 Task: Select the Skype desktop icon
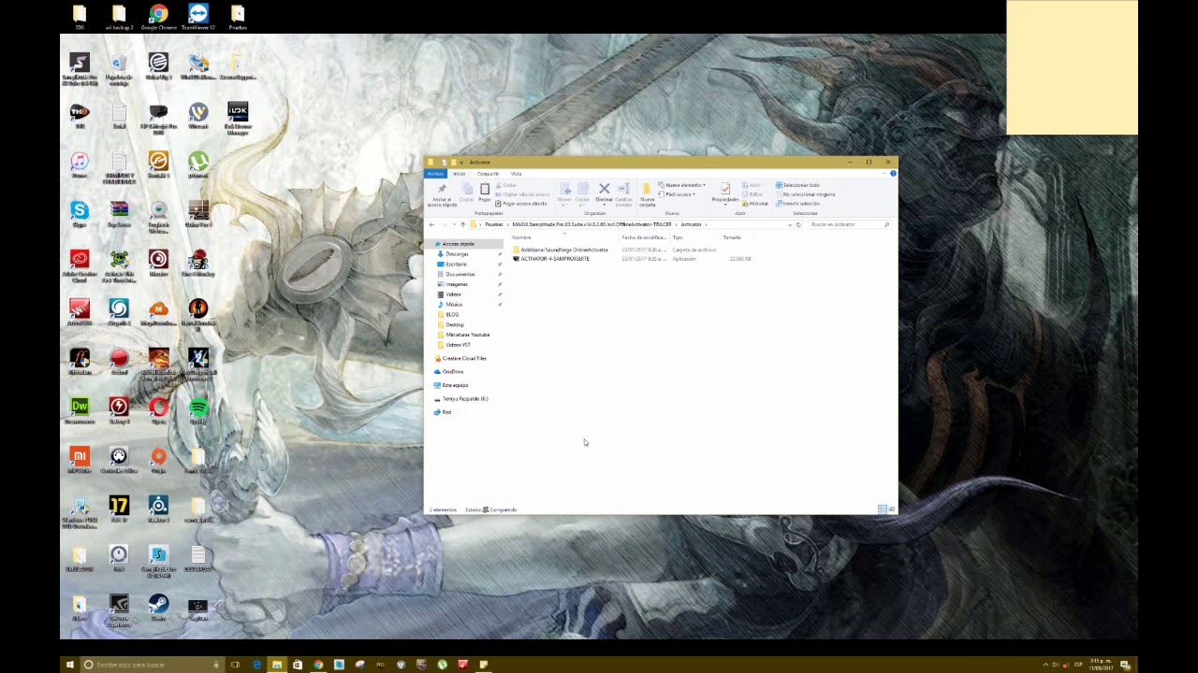(x=80, y=214)
